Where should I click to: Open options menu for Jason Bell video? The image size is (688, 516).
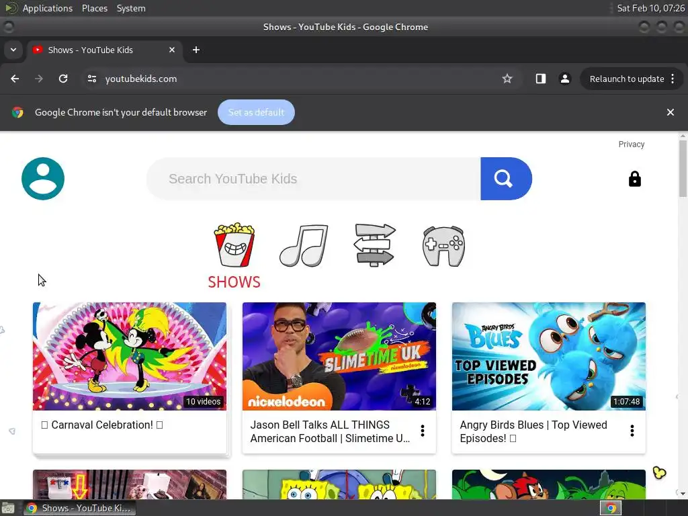(x=423, y=431)
